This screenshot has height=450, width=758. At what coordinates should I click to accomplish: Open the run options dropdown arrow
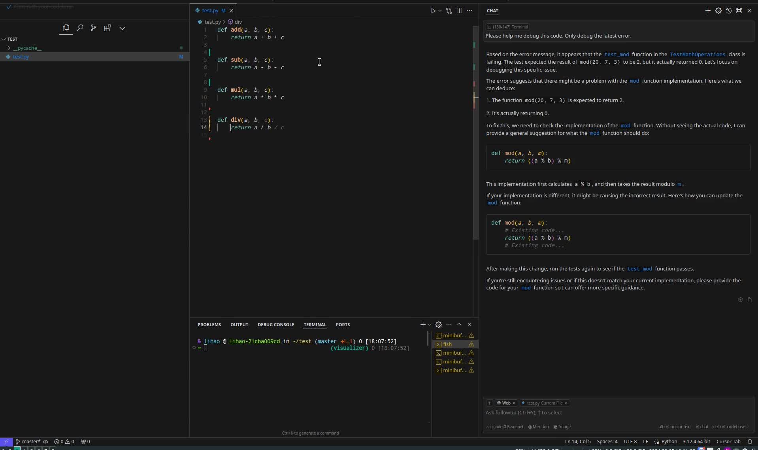click(x=440, y=11)
